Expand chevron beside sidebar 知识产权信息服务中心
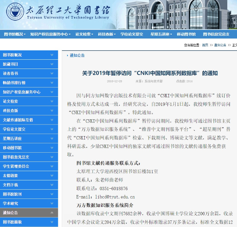This screenshot has width=237, height=227. click(x=52, y=92)
